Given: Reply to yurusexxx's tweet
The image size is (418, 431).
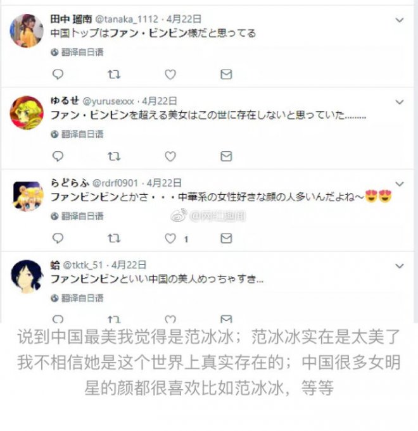Looking at the screenshot, I should 58,156.
